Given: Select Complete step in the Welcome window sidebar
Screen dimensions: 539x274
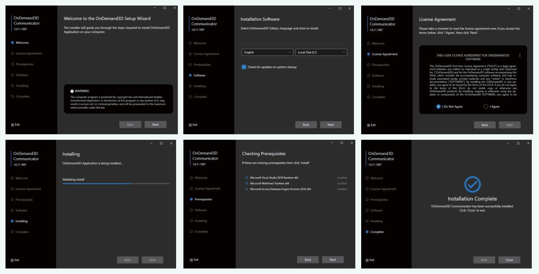Looking at the screenshot, I should pyautogui.click(x=20, y=97).
